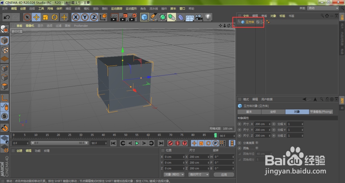
Task: Open the deformer (bend) tool icon
Action: tap(181, 17)
